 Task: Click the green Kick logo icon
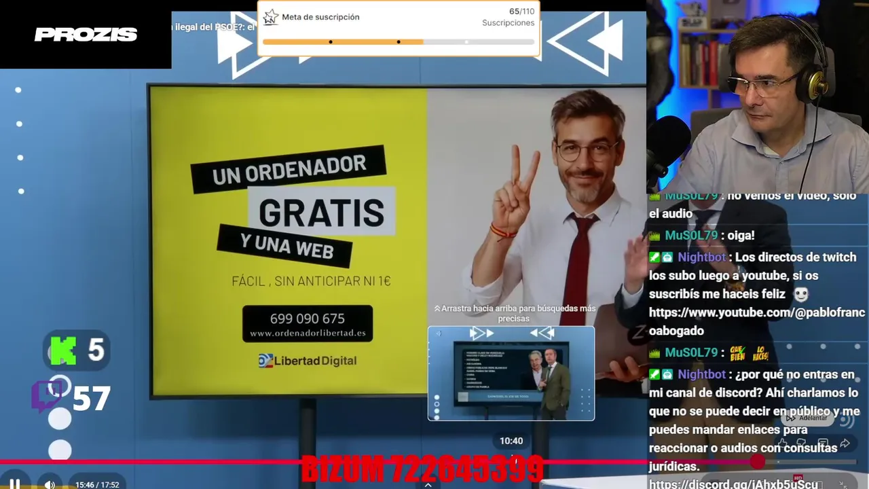click(63, 350)
